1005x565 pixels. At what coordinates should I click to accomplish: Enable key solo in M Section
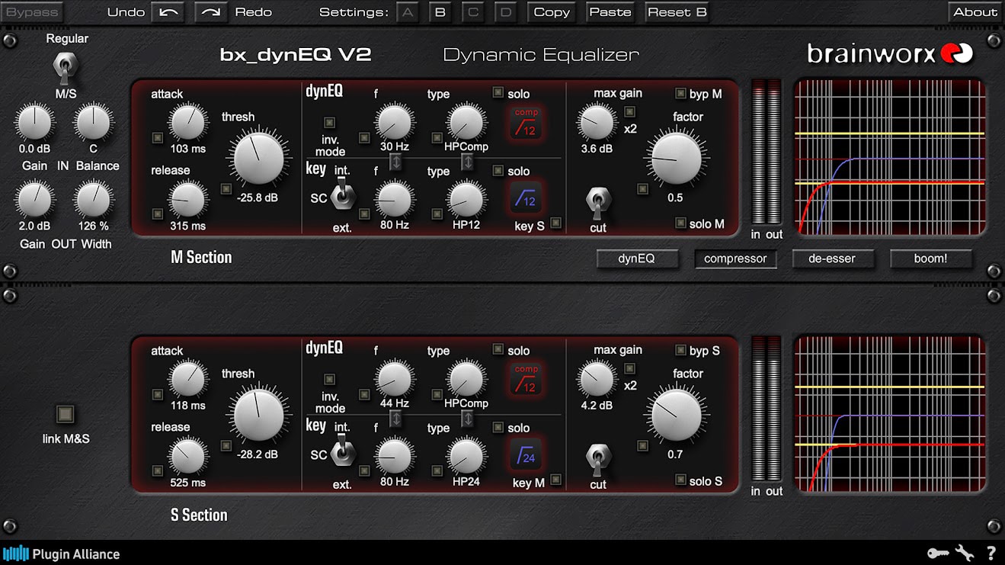coord(498,171)
